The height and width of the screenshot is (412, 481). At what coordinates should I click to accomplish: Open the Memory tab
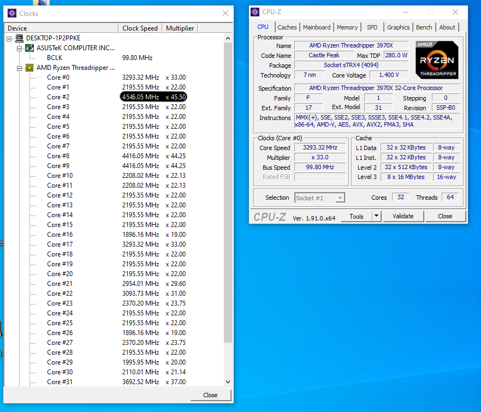click(347, 27)
